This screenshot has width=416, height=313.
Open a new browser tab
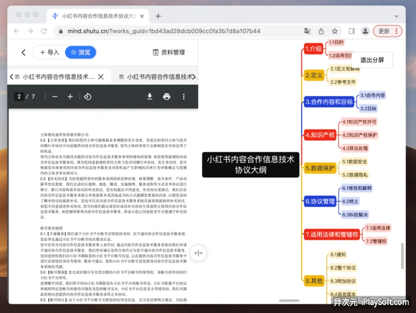pos(158,16)
